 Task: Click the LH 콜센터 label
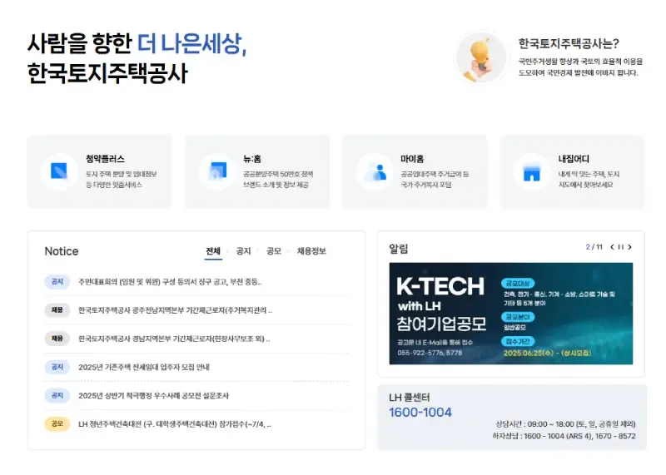coord(410,398)
